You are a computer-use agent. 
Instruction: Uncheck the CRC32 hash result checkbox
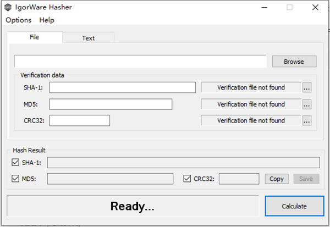pos(187,179)
